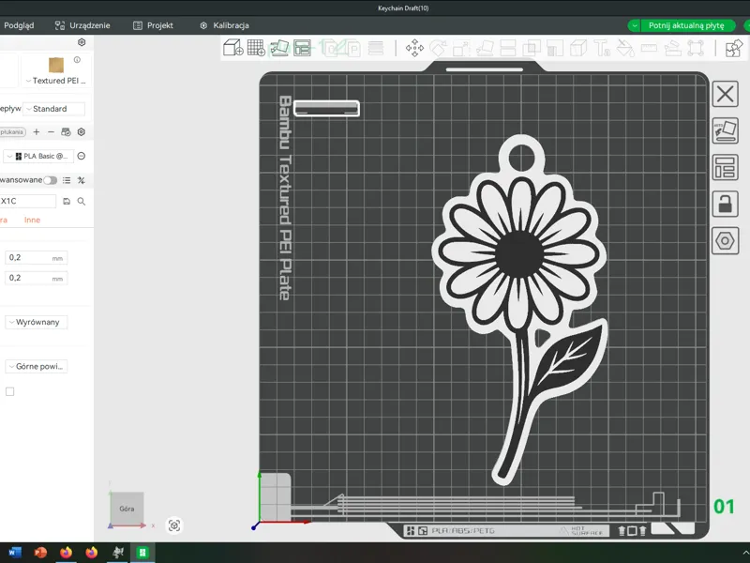Open the arrow beside Potnij aktualną płytę
Viewport: 750px width, 563px height.
[x=634, y=25]
